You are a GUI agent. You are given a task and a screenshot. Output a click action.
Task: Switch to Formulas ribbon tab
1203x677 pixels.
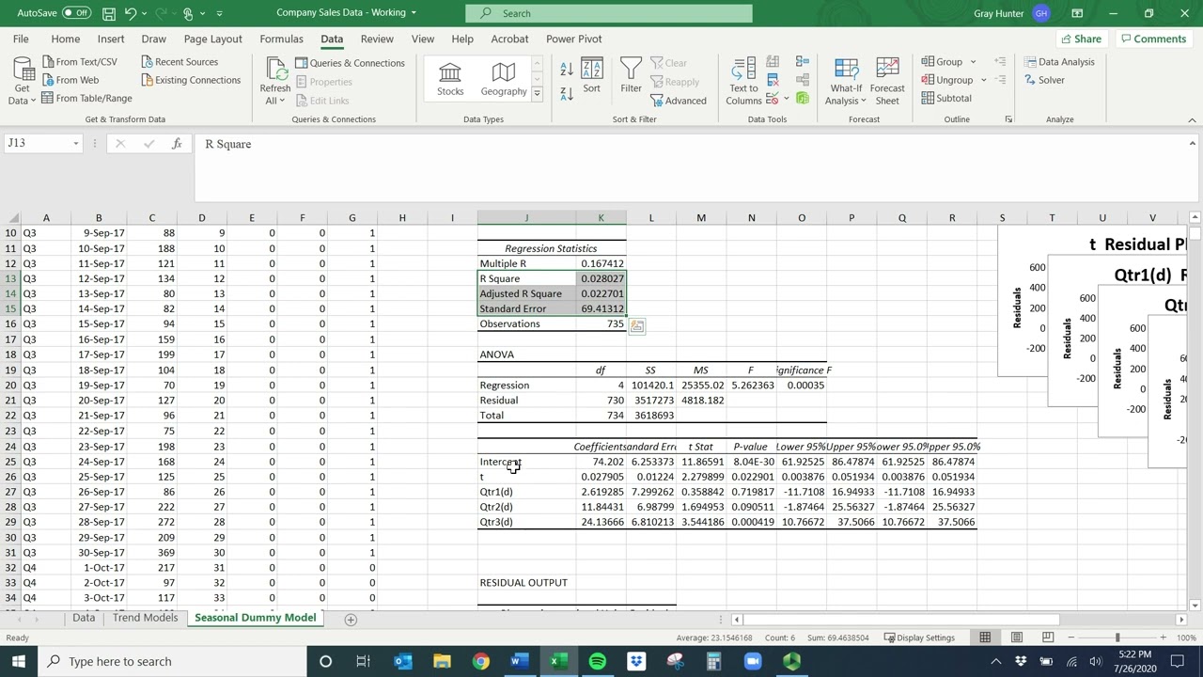(281, 39)
